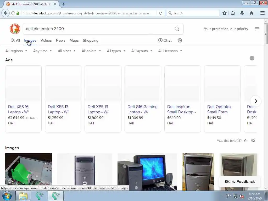Expand the All types filter
The image size is (268, 201).
pos(116,51)
